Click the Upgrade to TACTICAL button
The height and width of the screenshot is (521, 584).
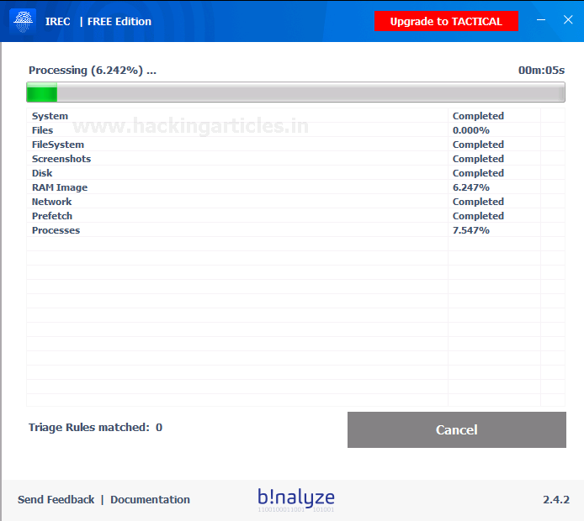(x=446, y=21)
